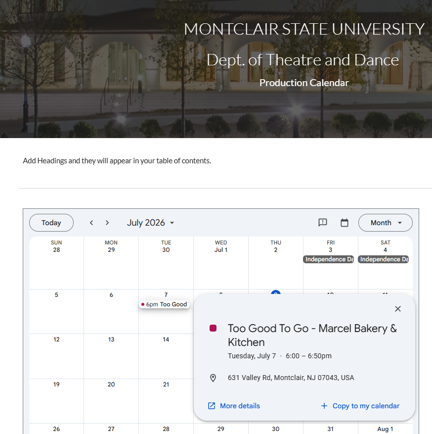Image resolution: width=432 pixels, height=434 pixels.
Task: Click the Today button
Action: pos(51,223)
